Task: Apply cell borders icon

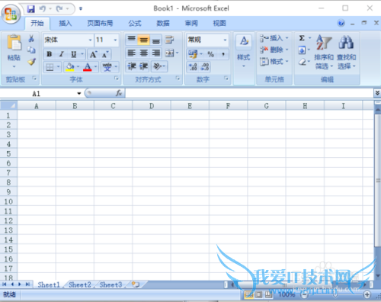Action: pos(50,67)
